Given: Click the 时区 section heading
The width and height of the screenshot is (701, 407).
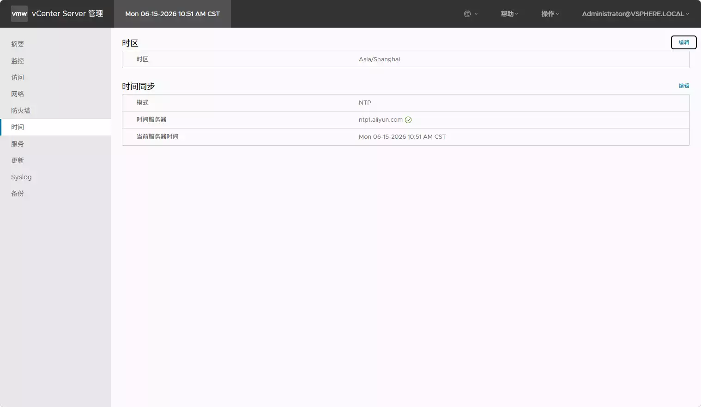Looking at the screenshot, I should click(130, 43).
